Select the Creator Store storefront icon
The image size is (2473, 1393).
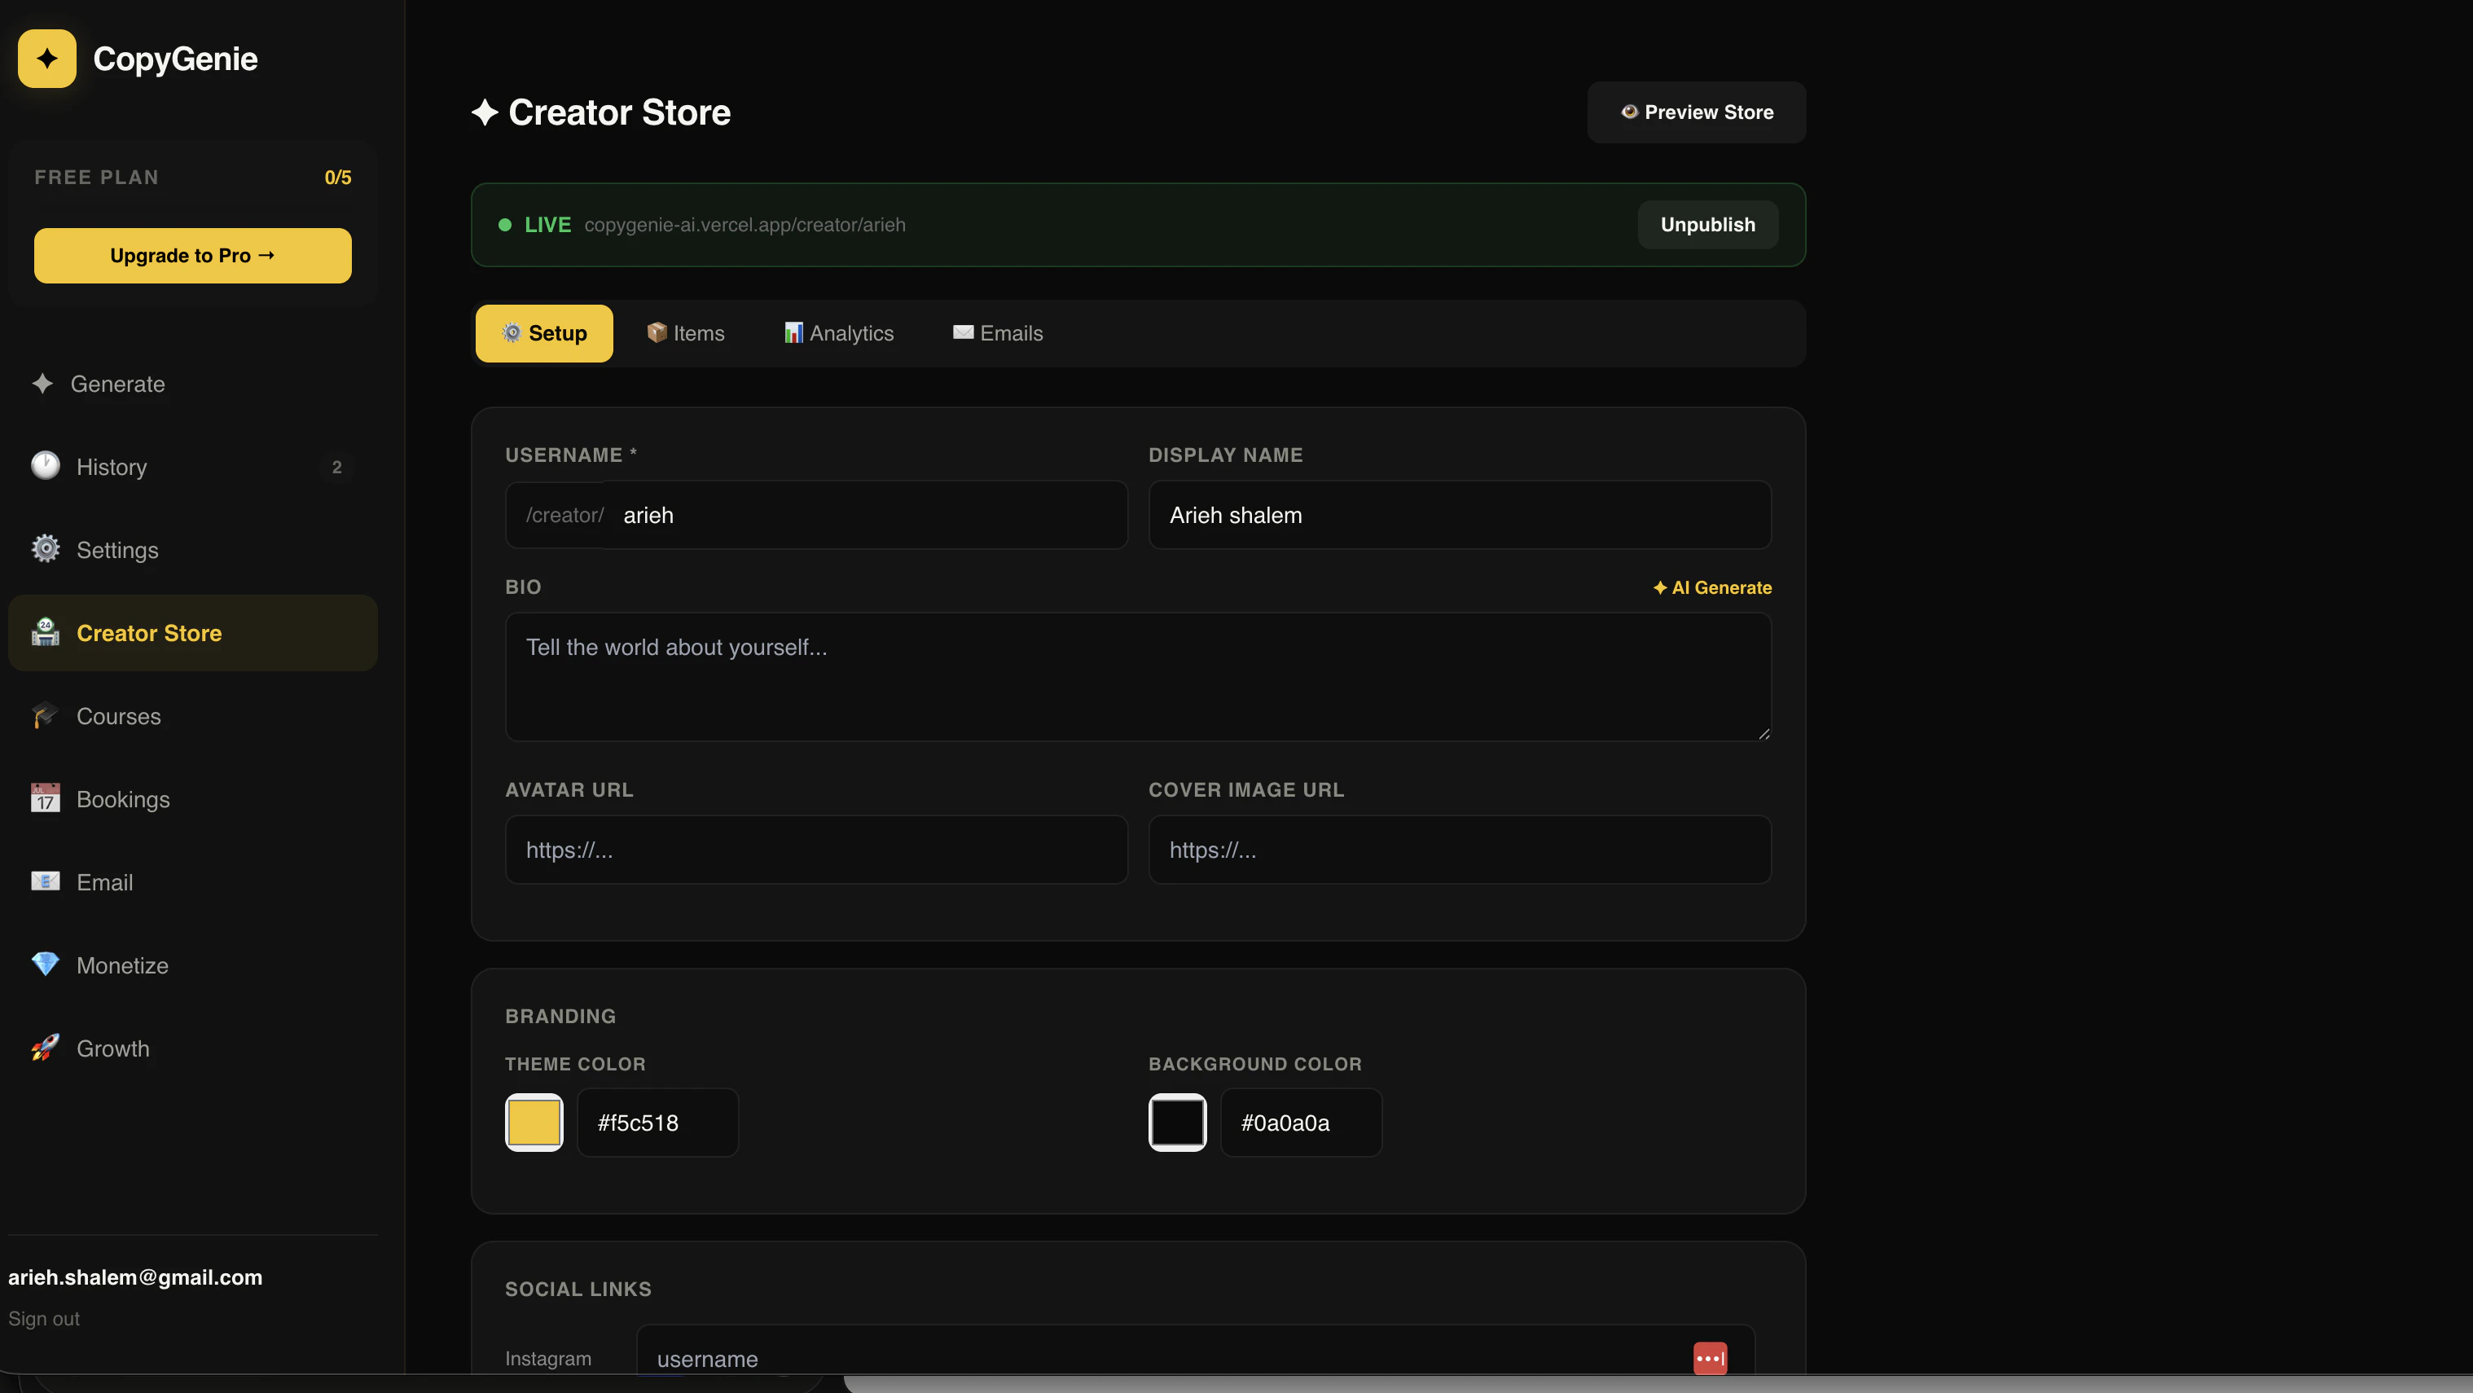[x=44, y=633]
